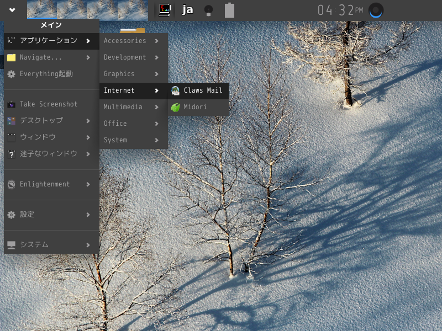Image resolution: width=442 pixels, height=331 pixels.
Task: Open the ウィンドウ submenu
Action: (51, 137)
